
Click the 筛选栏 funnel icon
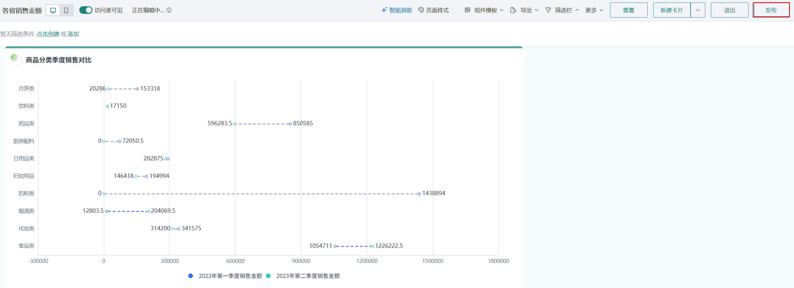(x=548, y=10)
